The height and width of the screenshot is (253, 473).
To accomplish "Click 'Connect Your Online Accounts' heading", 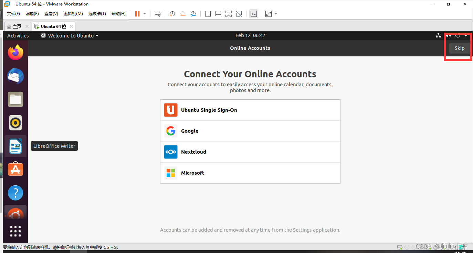I will tap(250, 74).
